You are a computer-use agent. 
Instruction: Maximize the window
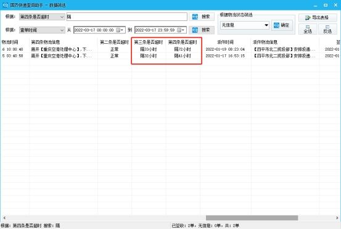326,5
